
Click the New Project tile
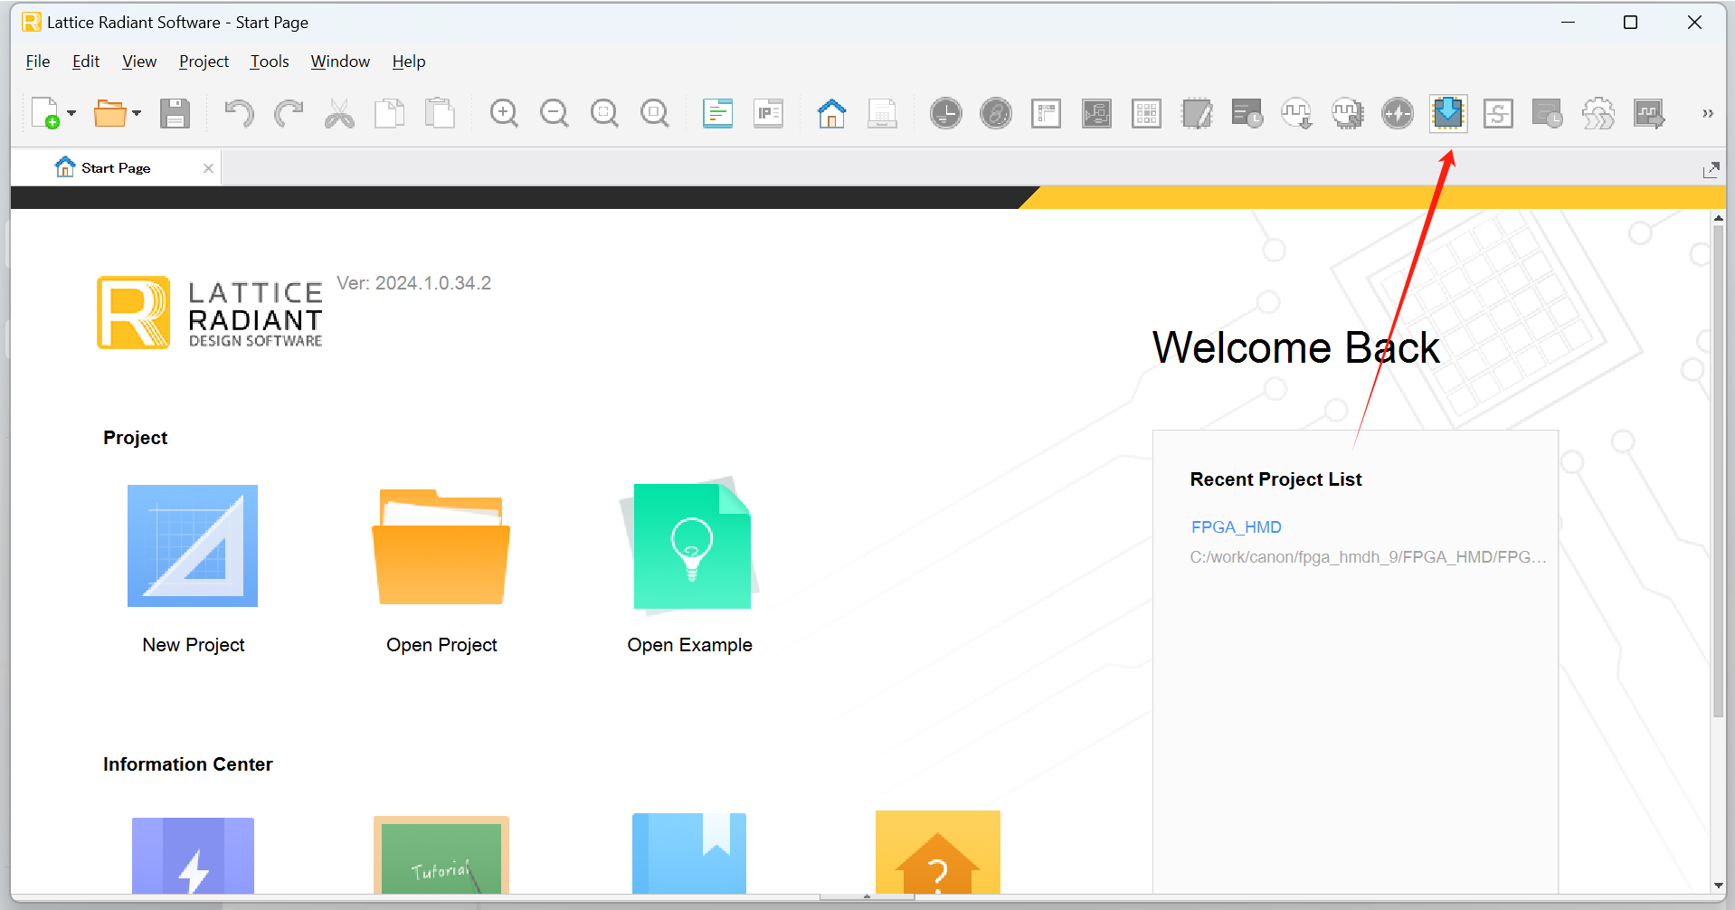click(193, 569)
